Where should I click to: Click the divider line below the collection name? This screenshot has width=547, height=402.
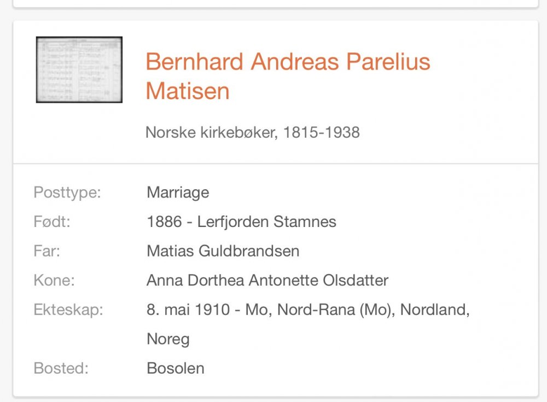coord(276,164)
